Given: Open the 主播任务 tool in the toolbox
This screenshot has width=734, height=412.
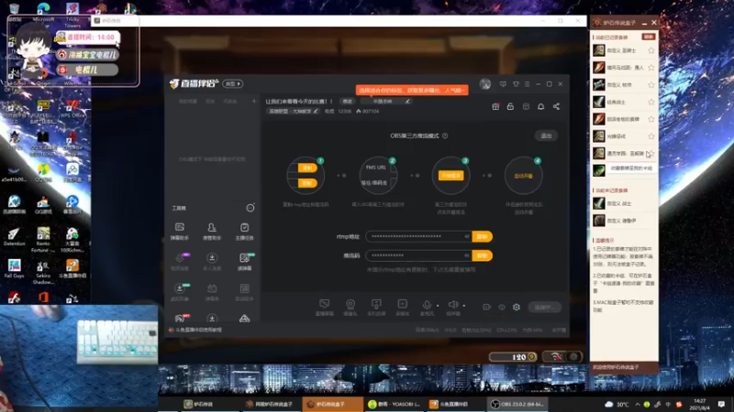Looking at the screenshot, I should [244, 231].
